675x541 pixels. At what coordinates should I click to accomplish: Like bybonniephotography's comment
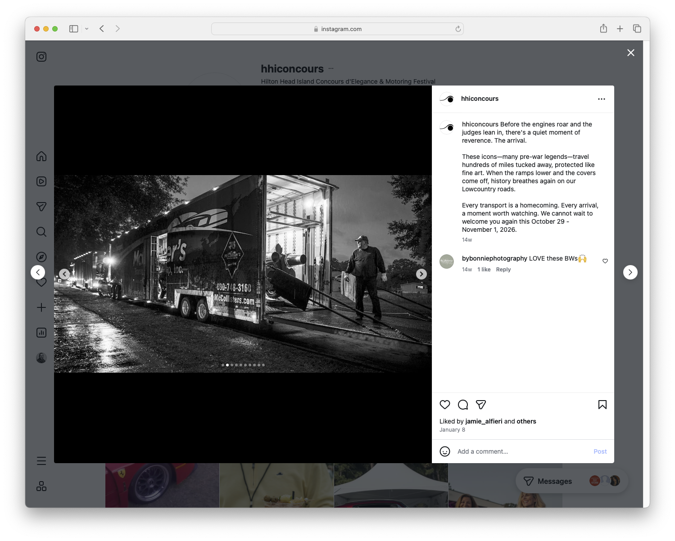(x=605, y=261)
